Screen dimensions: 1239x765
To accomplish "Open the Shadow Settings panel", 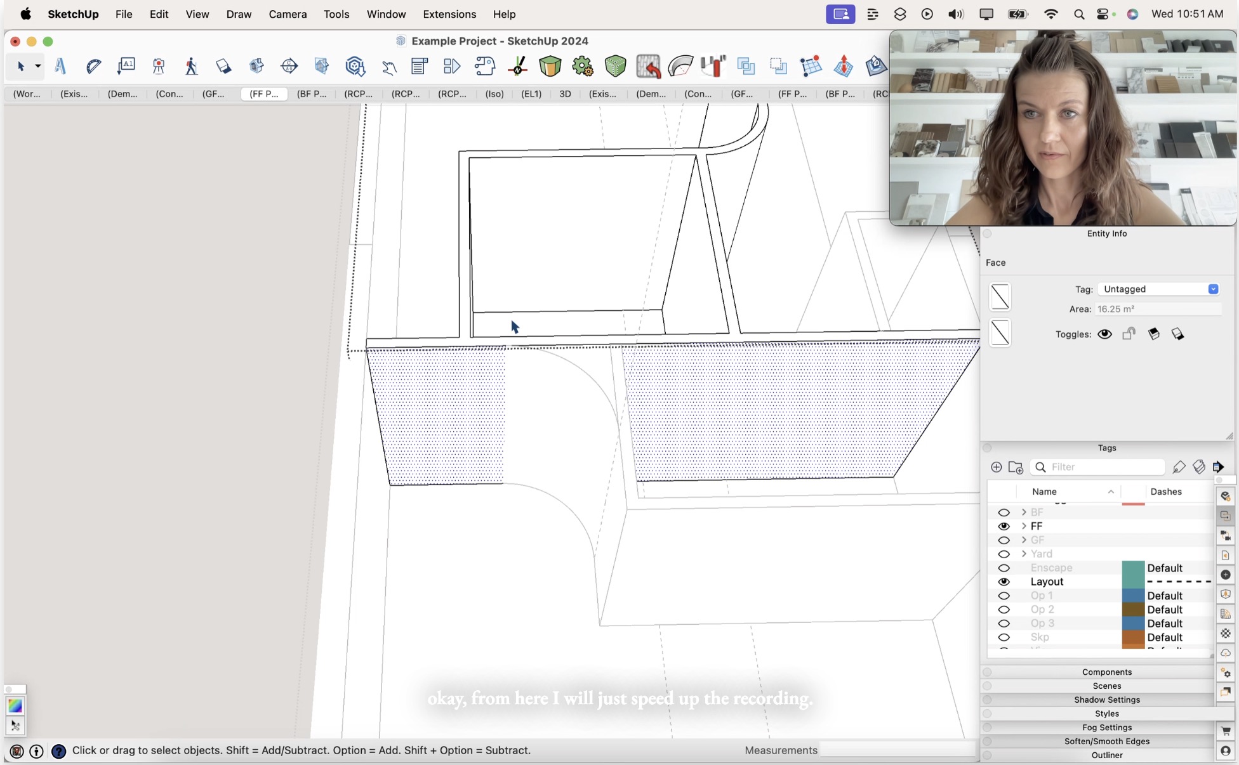I will pyautogui.click(x=1107, y=700).
